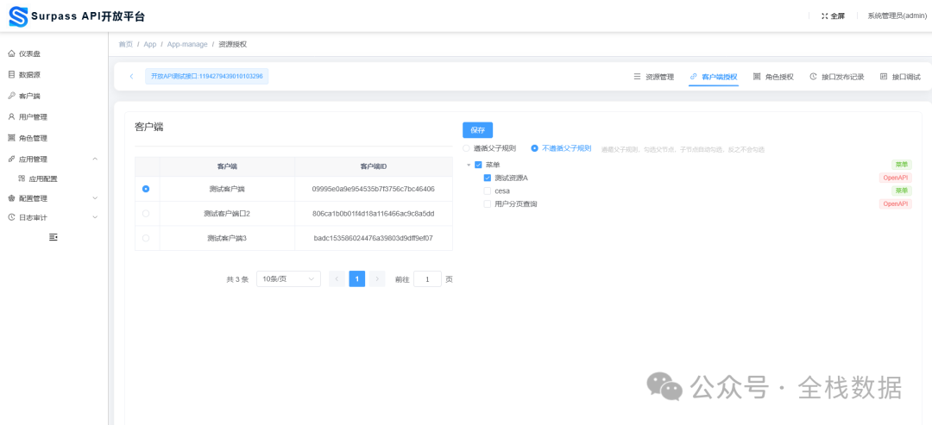Switch to the 角色授权 tab
Screen dimensions: 932x425
[x=772, y=77]
